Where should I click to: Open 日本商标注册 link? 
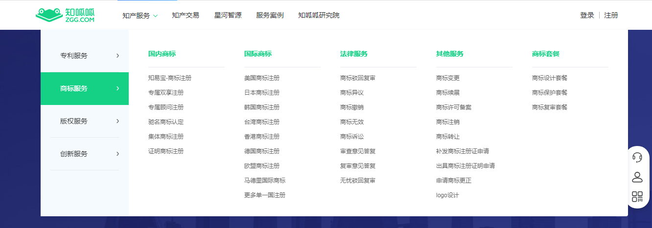pos(262,93)
